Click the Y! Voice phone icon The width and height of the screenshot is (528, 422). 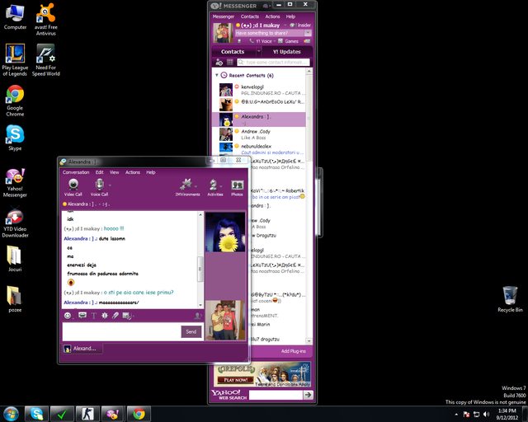252,41
